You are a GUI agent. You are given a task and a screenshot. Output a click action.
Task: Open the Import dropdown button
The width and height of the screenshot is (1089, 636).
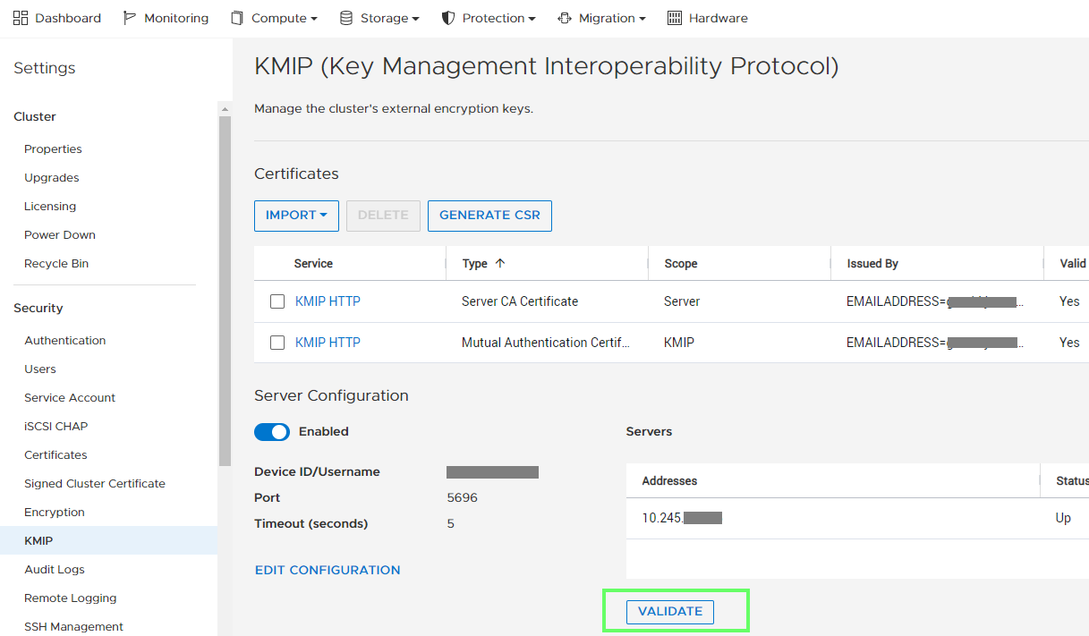point(296,216)
